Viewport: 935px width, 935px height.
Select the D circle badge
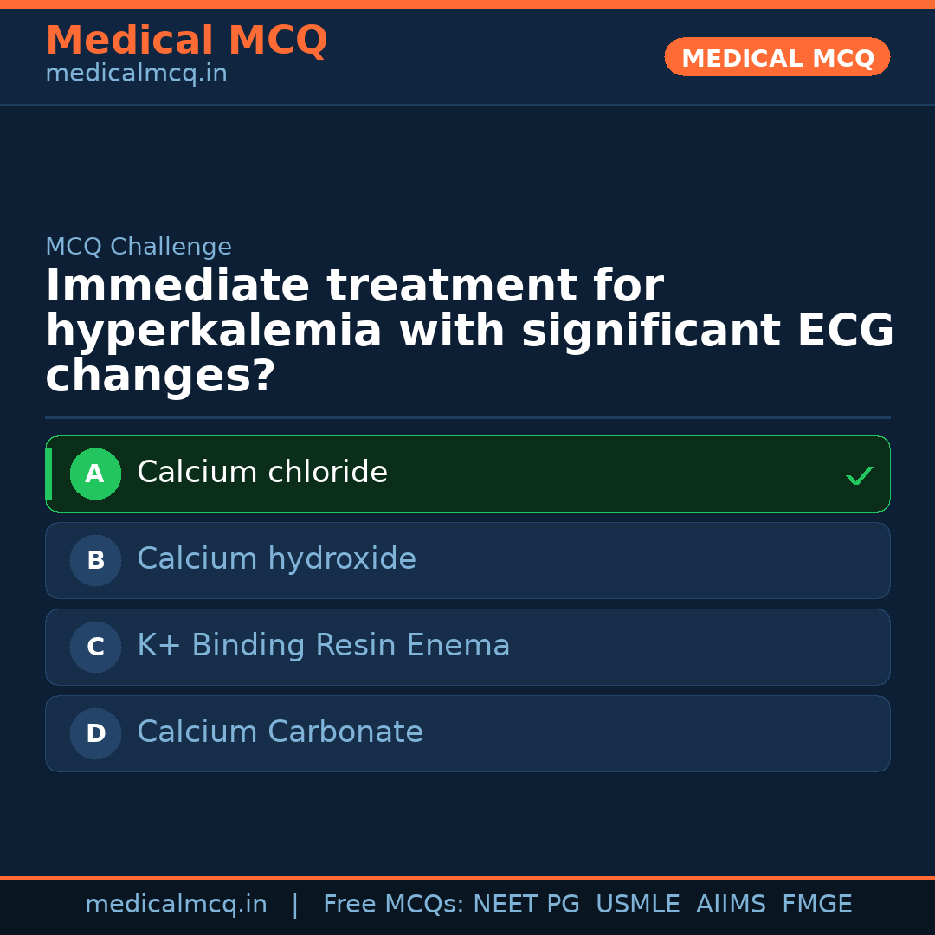[95, 733]
